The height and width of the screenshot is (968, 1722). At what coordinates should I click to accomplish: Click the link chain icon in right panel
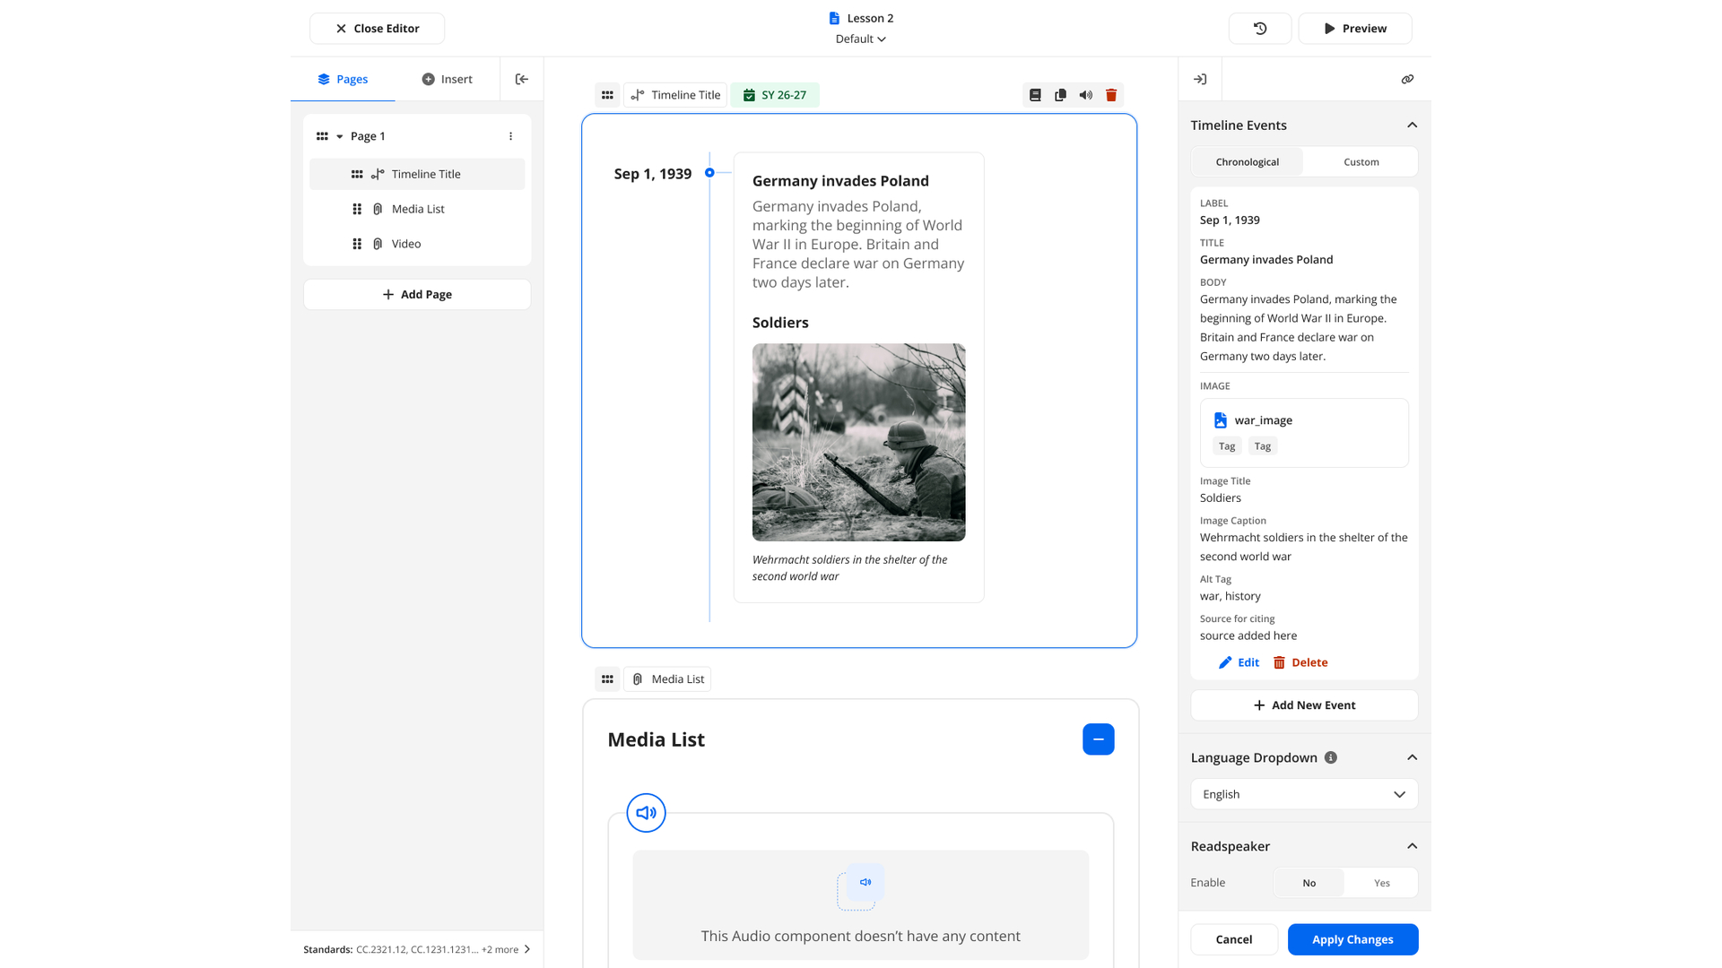point(1407,79)
